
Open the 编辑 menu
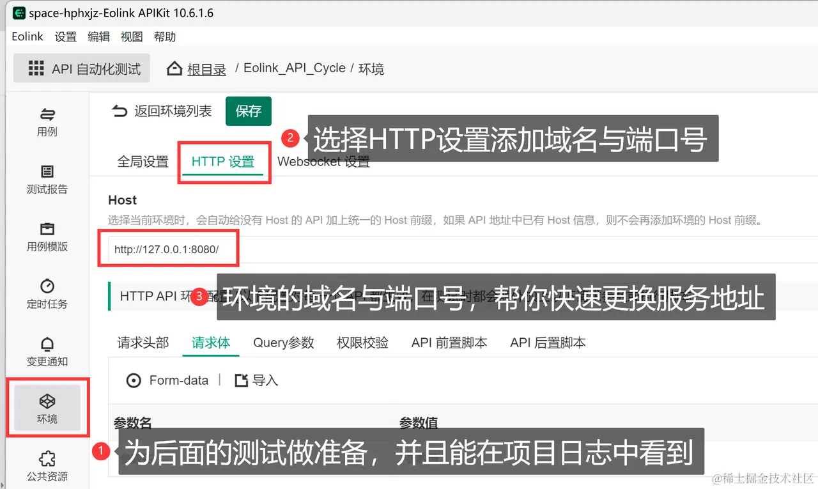98,36
